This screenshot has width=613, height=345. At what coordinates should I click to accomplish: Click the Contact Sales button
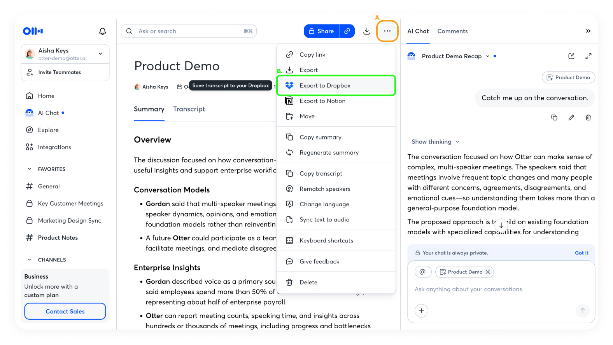pos(65,311)
